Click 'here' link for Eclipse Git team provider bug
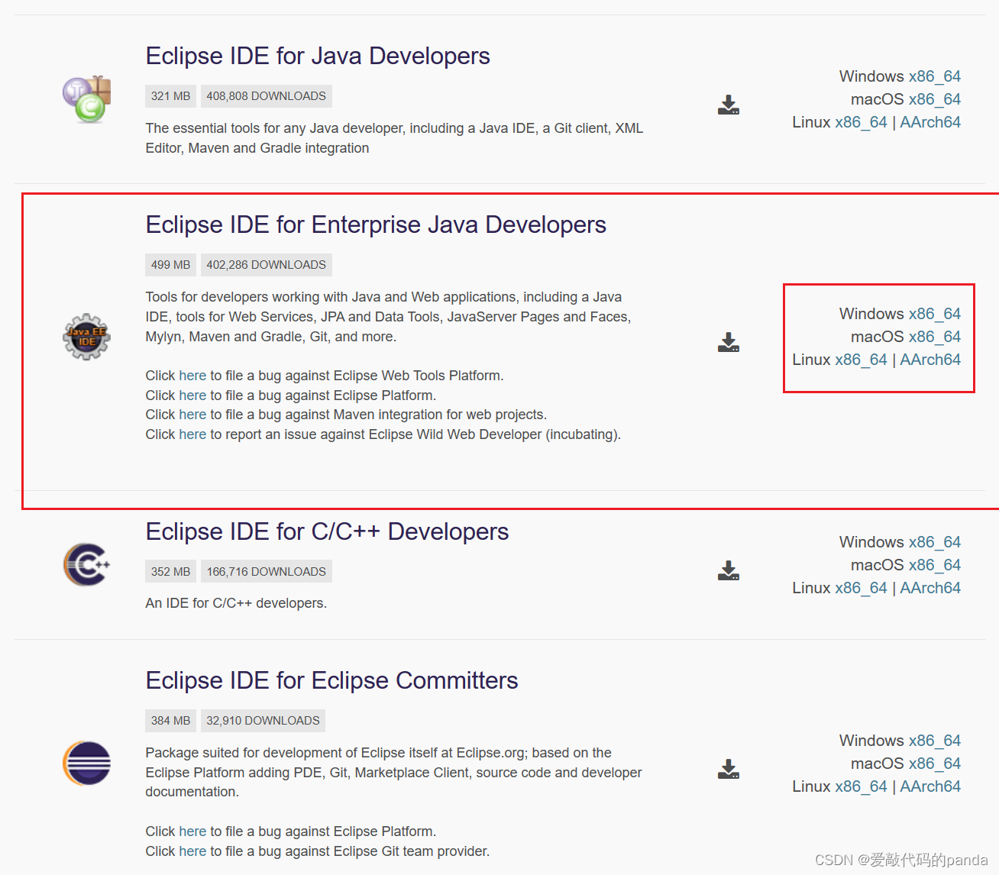The width and height of the screenshot is (999, 875). click(192, 851)
